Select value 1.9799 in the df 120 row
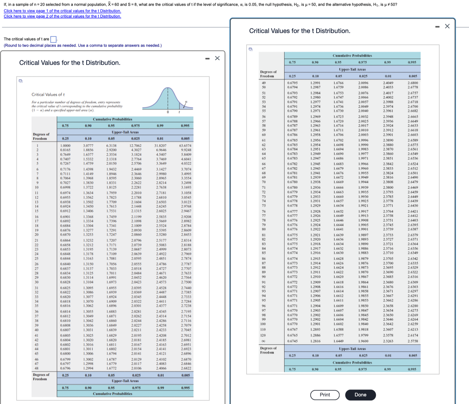Image resolution: width=469 pixels, height=404 pixels. tap(363, 335)
